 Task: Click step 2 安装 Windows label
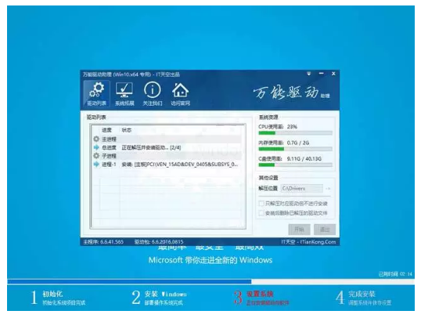tap(165, 294)
